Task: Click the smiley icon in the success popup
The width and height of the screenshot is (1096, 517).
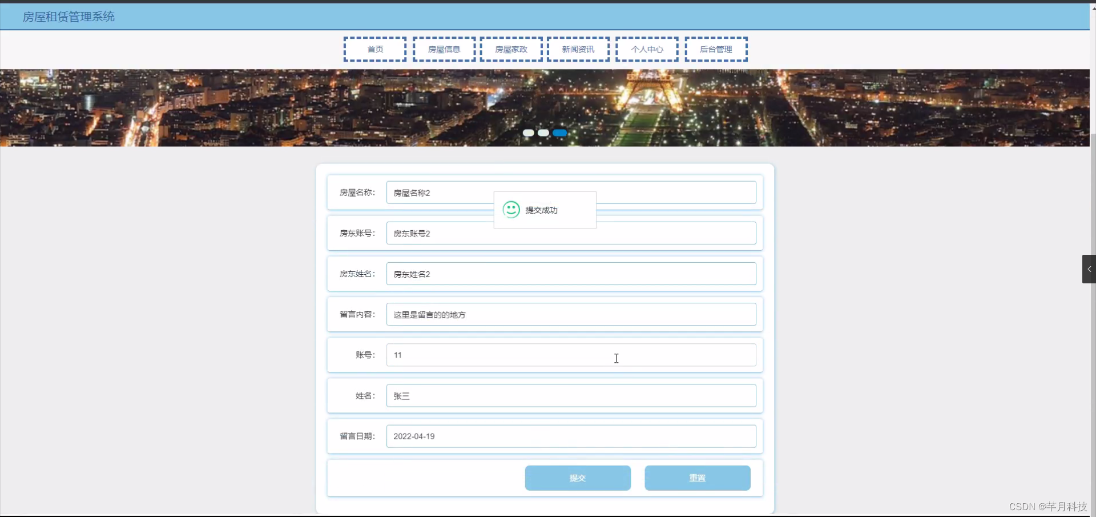Action: click(511, 210)
